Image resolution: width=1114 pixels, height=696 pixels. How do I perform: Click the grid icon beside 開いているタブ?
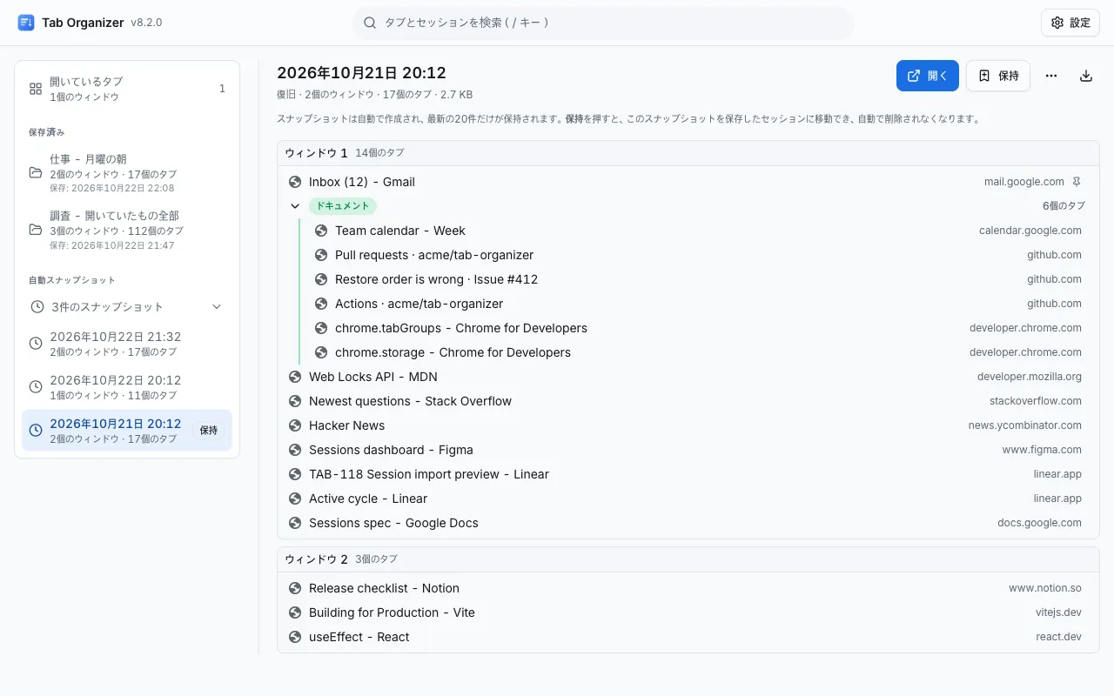36,89
